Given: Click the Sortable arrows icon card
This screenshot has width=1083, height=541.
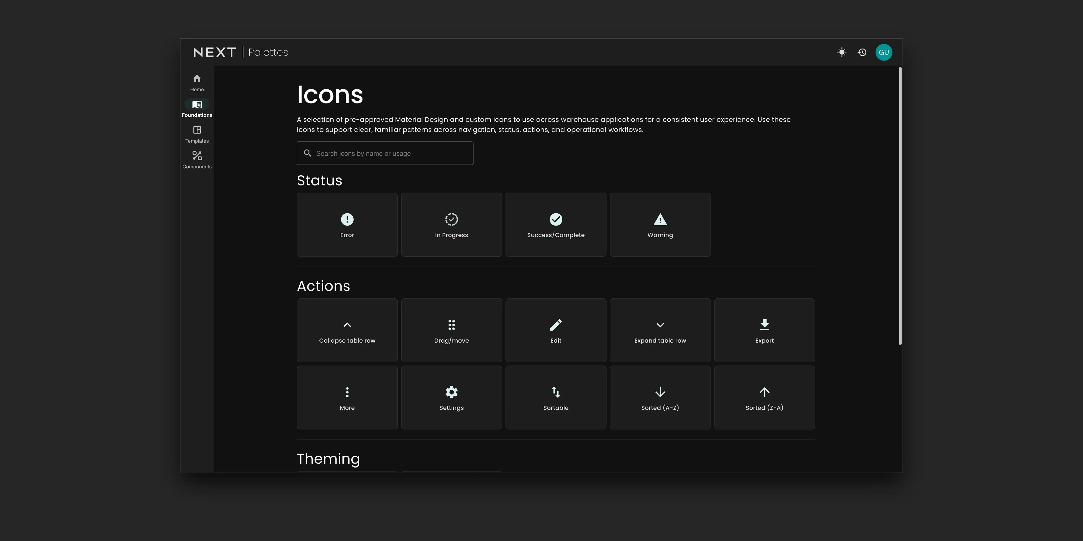Looking at the screenshot, I should tap(555, 397).
